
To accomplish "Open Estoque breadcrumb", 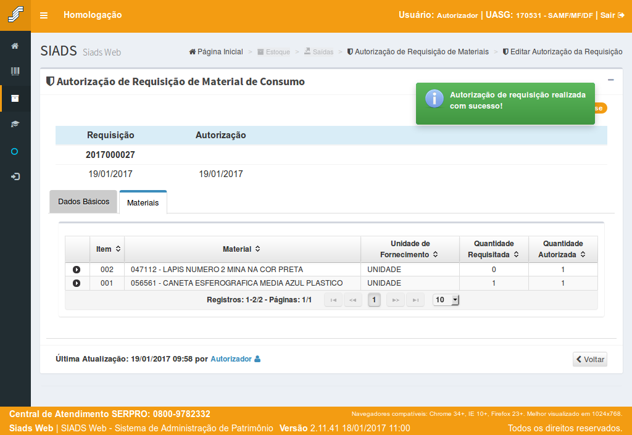I will pos(273,52).
